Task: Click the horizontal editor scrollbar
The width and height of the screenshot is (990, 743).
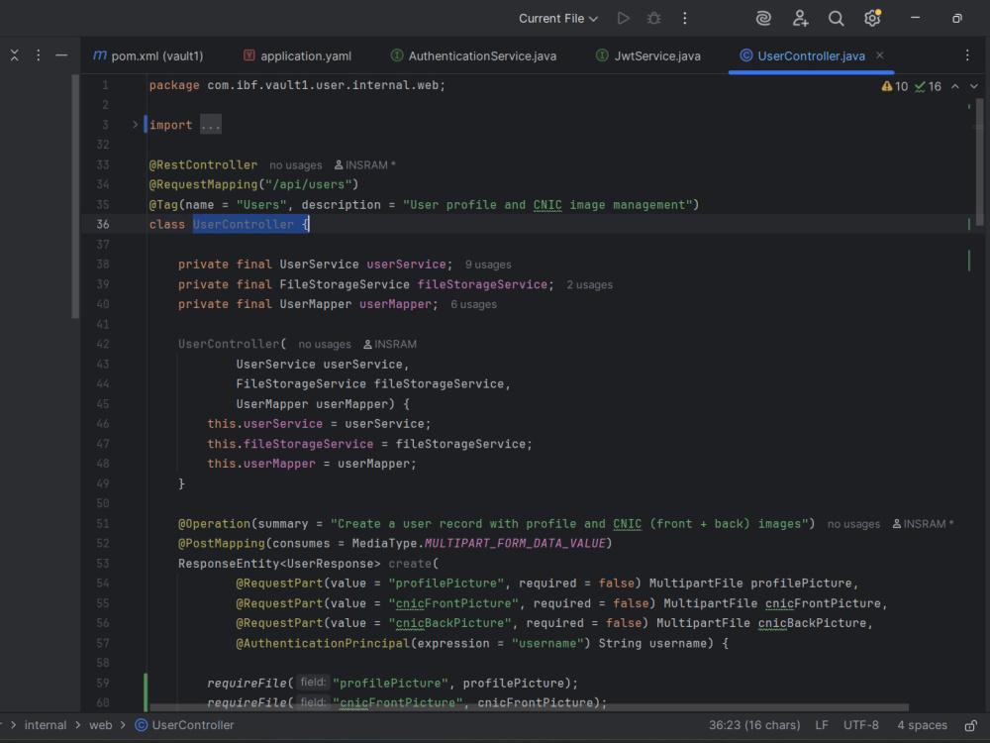Action: click(529, 707)
